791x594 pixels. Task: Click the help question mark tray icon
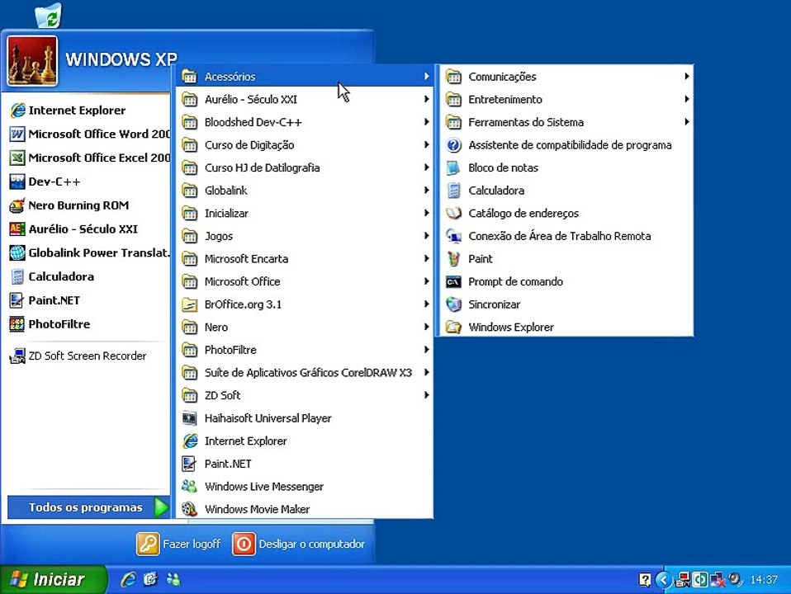click(645, 580)
